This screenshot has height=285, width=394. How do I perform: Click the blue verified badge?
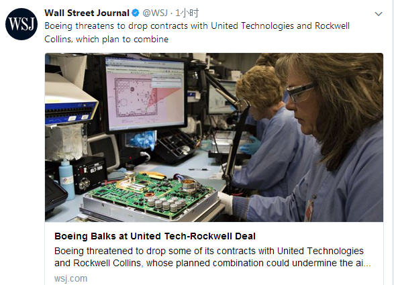point(136,13)
